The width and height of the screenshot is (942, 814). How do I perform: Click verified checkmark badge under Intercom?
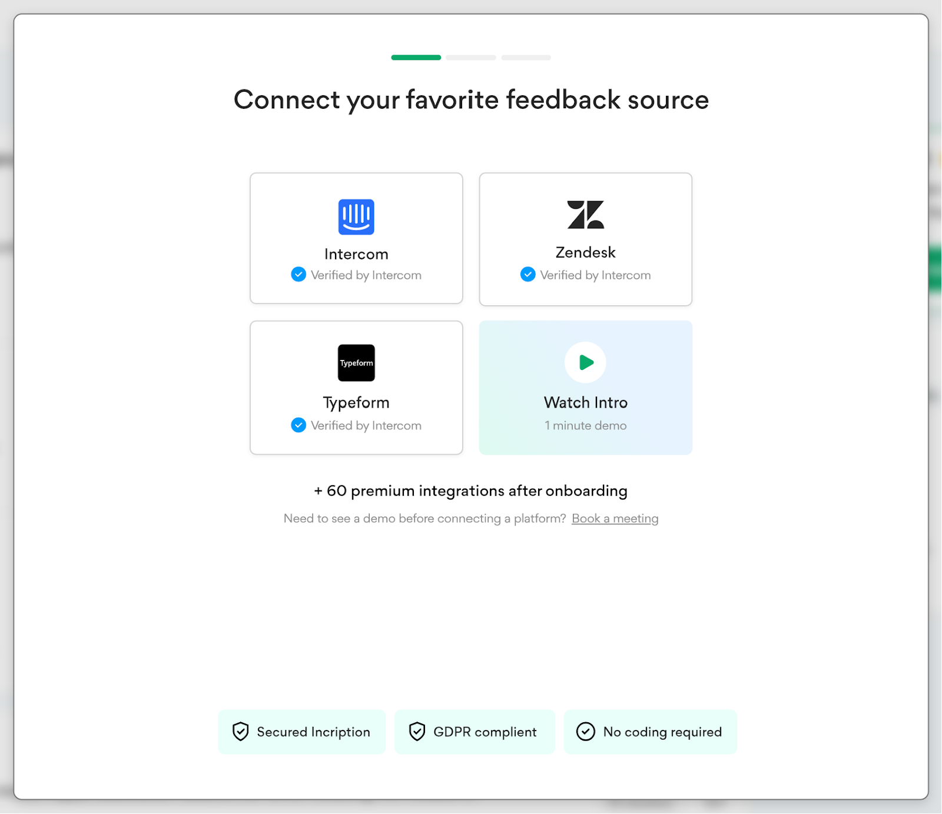coord(298,275)
